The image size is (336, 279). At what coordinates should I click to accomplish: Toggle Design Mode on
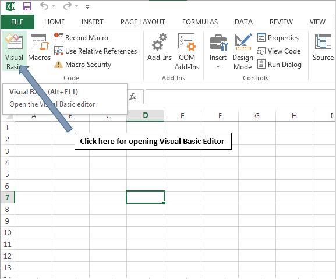pyautogui.click(x=243, y=52)
